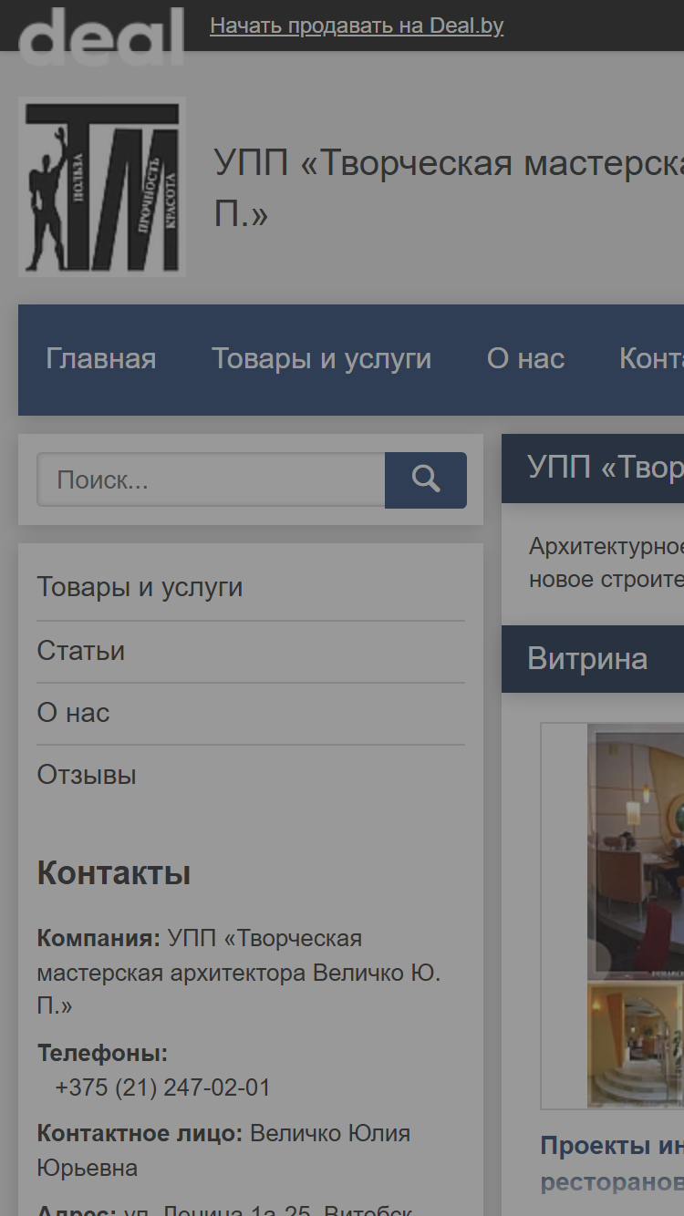Go to Главная navigation item
Viewport: 684px width, 1216px height.
click(101, 359)
